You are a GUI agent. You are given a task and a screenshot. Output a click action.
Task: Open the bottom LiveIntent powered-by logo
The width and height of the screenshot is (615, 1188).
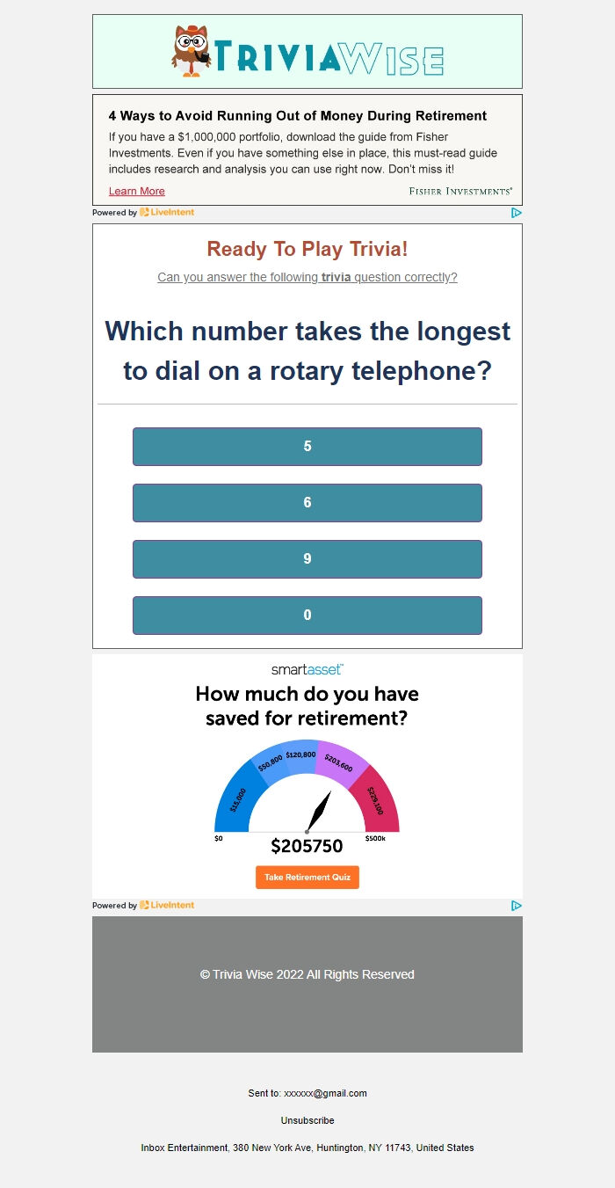pyautogui.click(x=167, y=906)
